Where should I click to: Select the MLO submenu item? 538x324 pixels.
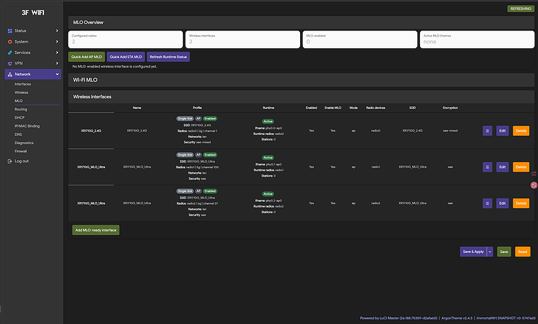tap(19, 101)
